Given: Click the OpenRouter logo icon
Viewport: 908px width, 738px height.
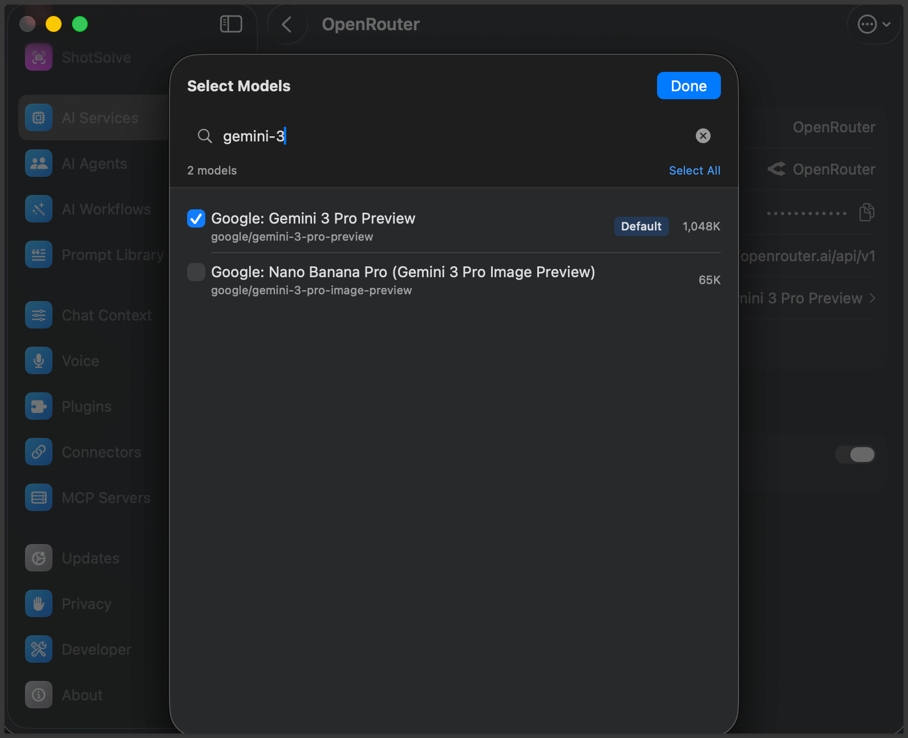Looking at the screenshot, I should (x=776, y=169).
